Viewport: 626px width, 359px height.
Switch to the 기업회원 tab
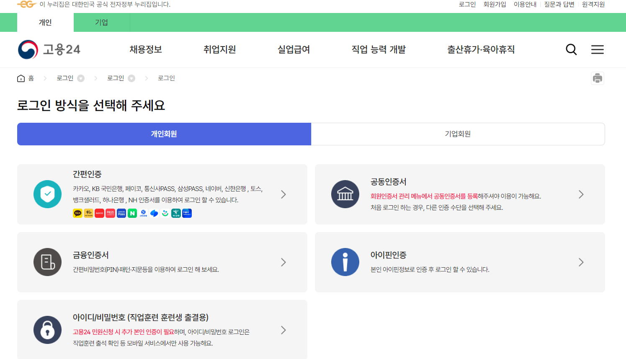coord(458,134)
